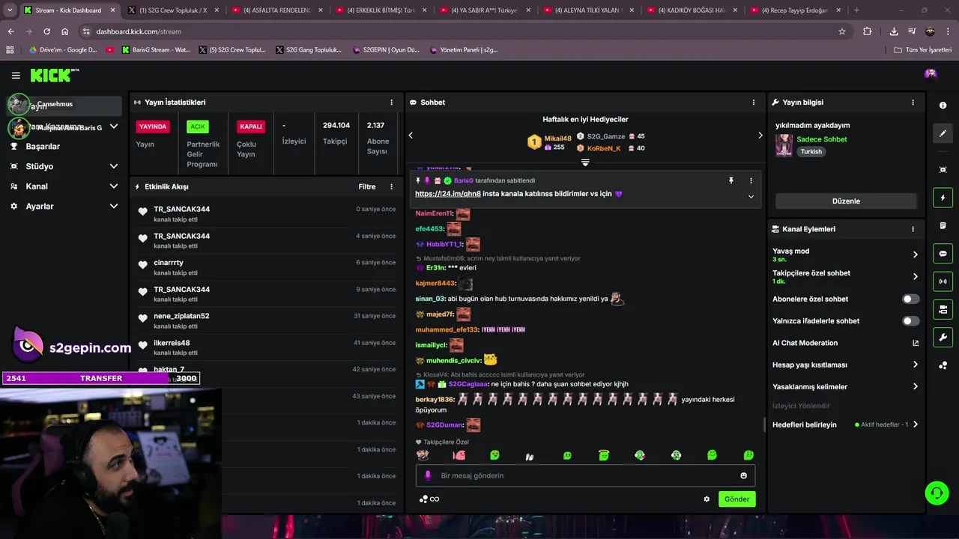Image resolution: width=959 pixels, height=539 pixels.
Task: Open the pinned message three-dot menu
Action: pos(751,180)
